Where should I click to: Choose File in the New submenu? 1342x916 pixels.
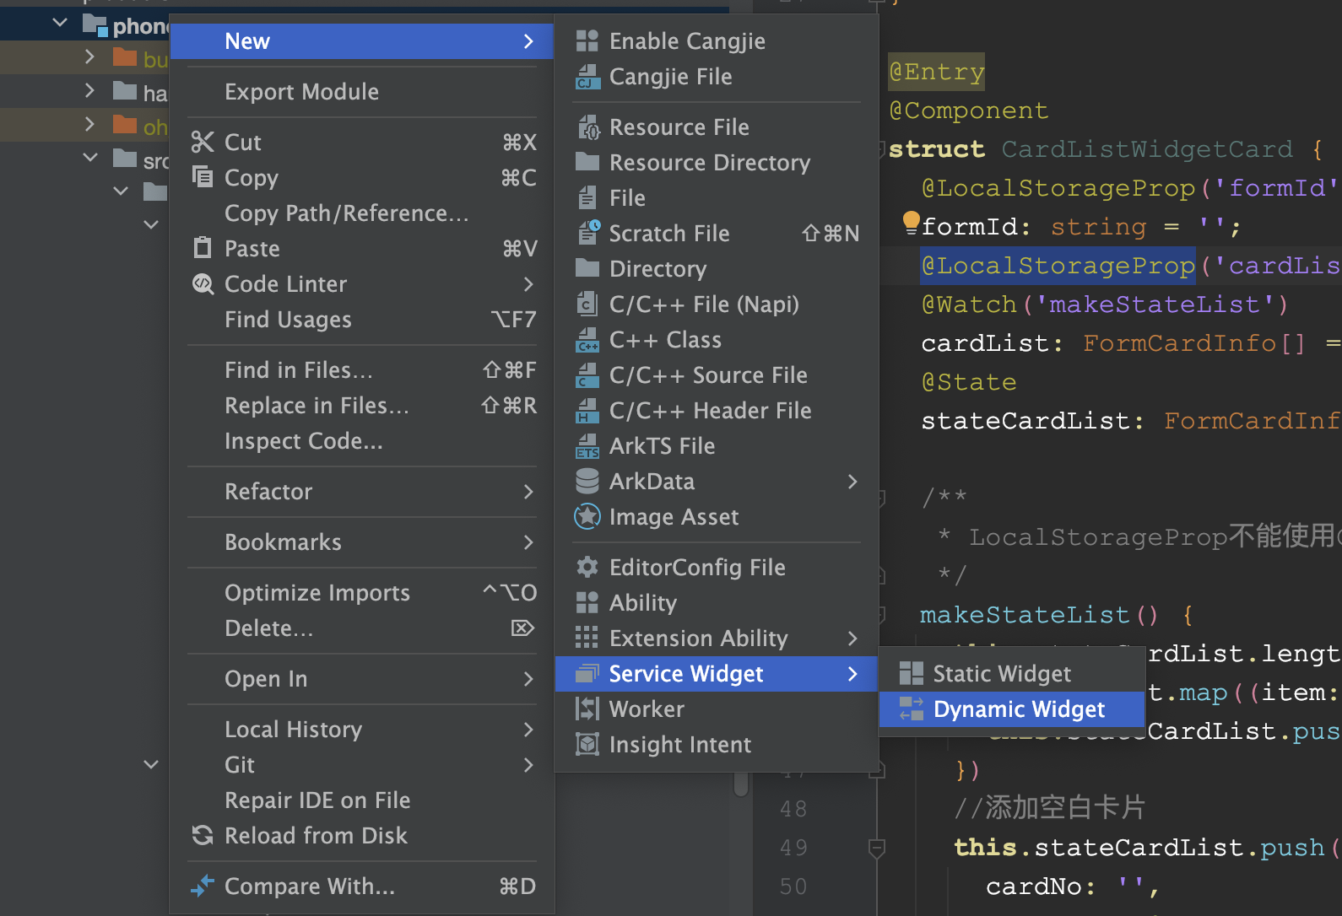(x=716, y=197)
